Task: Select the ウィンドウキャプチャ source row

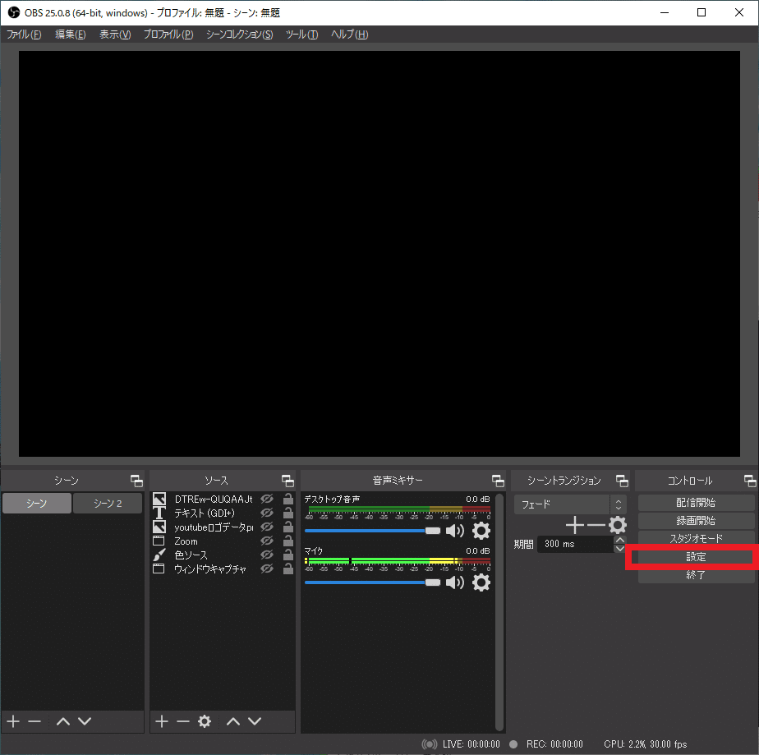Action: (222, 569)
